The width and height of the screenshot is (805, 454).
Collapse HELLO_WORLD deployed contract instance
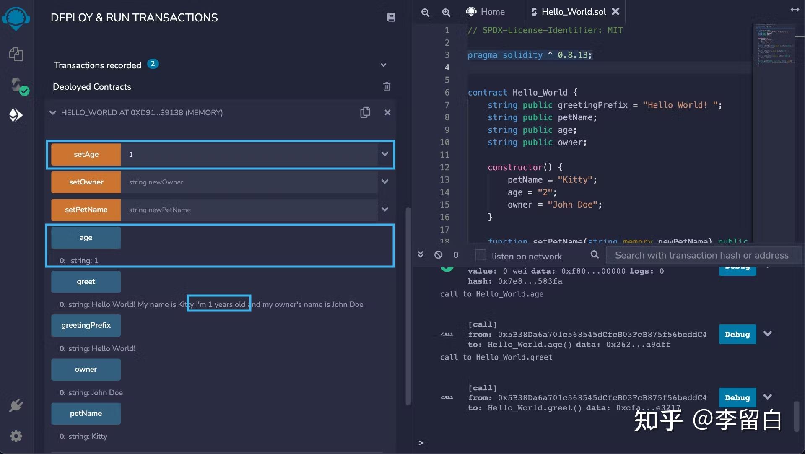[x=53, y=112]
